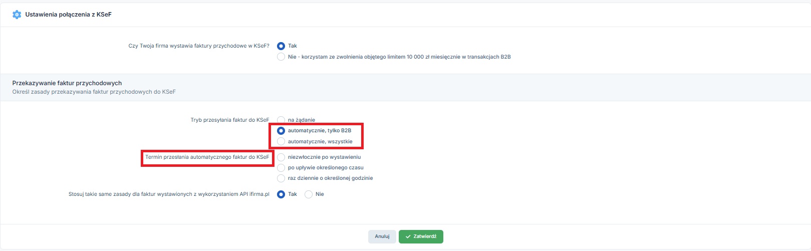Select 'niezwłocznie po wystawieniu' timing
811x251 pixels.
[x=281, y=157]
